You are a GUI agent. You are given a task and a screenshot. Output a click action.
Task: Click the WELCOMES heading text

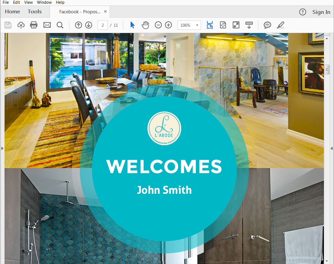click(x=164, y=167)
